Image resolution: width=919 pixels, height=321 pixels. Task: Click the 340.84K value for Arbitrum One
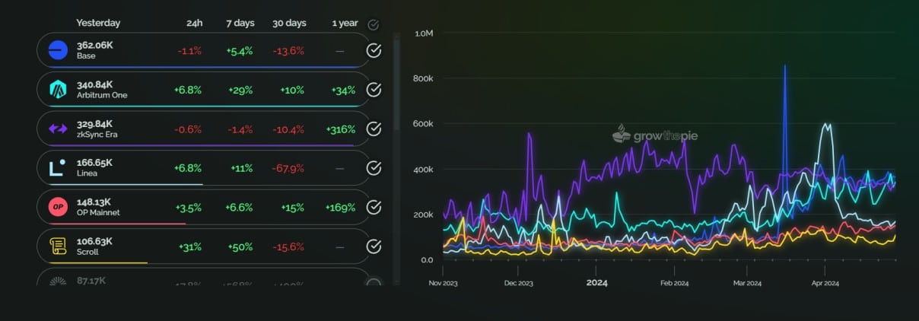point(94,84)
